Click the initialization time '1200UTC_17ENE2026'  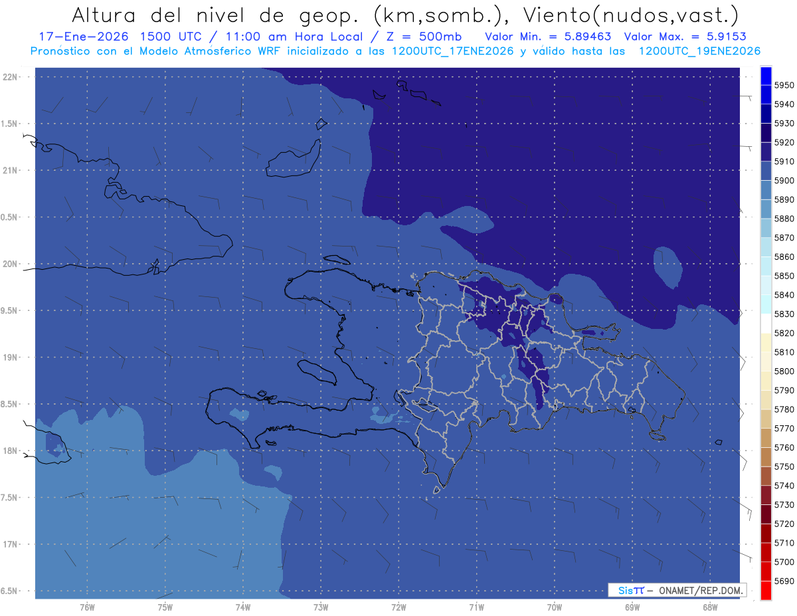click(452, 51)
